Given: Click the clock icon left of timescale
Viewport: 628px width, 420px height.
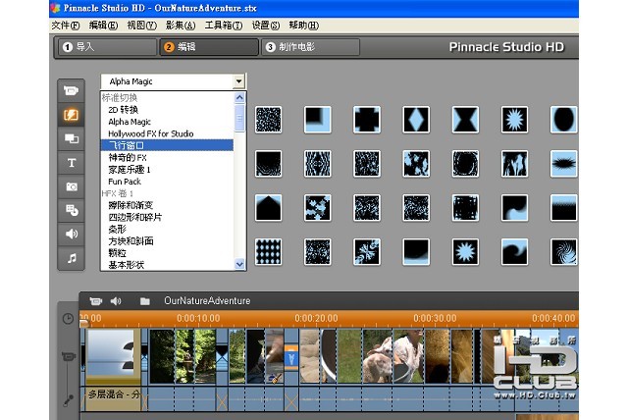Looking at the screenshot, I should (x=68, y=319).
